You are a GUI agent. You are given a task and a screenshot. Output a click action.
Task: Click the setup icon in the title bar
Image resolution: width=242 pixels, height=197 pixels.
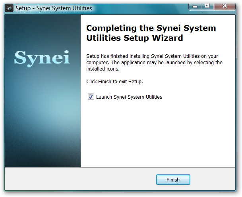click(9, 8)
